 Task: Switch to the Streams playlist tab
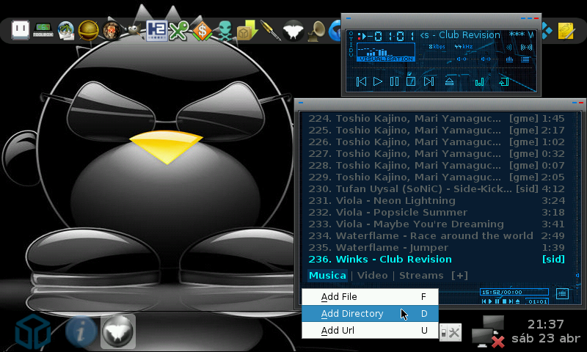(421, 276)
